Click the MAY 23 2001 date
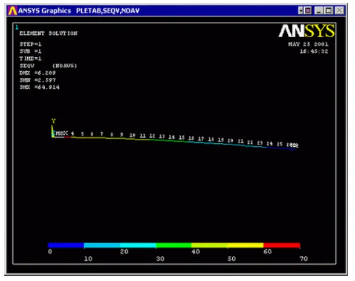 (308, 44)
